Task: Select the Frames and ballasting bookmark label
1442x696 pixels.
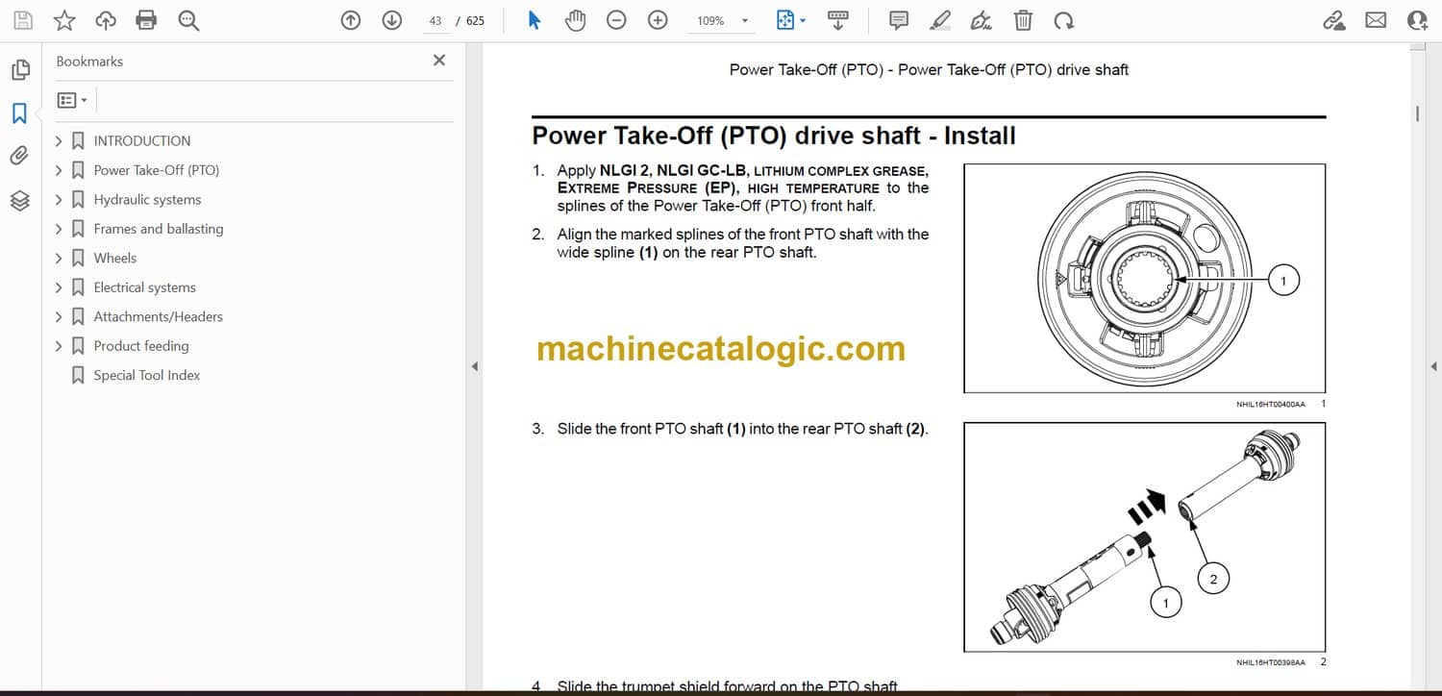Action: [159, 229]
